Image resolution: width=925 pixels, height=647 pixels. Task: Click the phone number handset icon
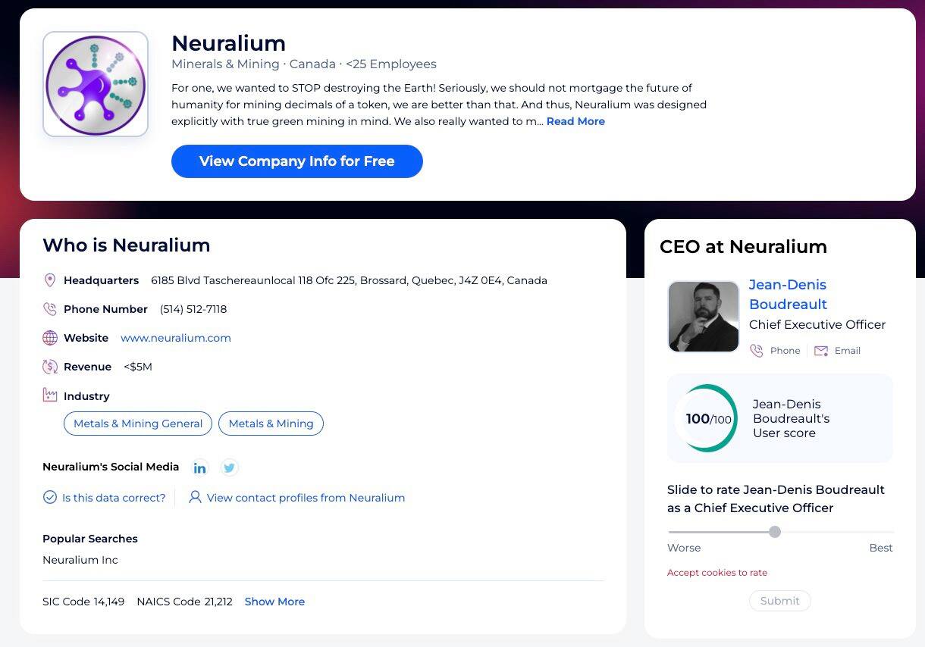(x=50, y=309)
